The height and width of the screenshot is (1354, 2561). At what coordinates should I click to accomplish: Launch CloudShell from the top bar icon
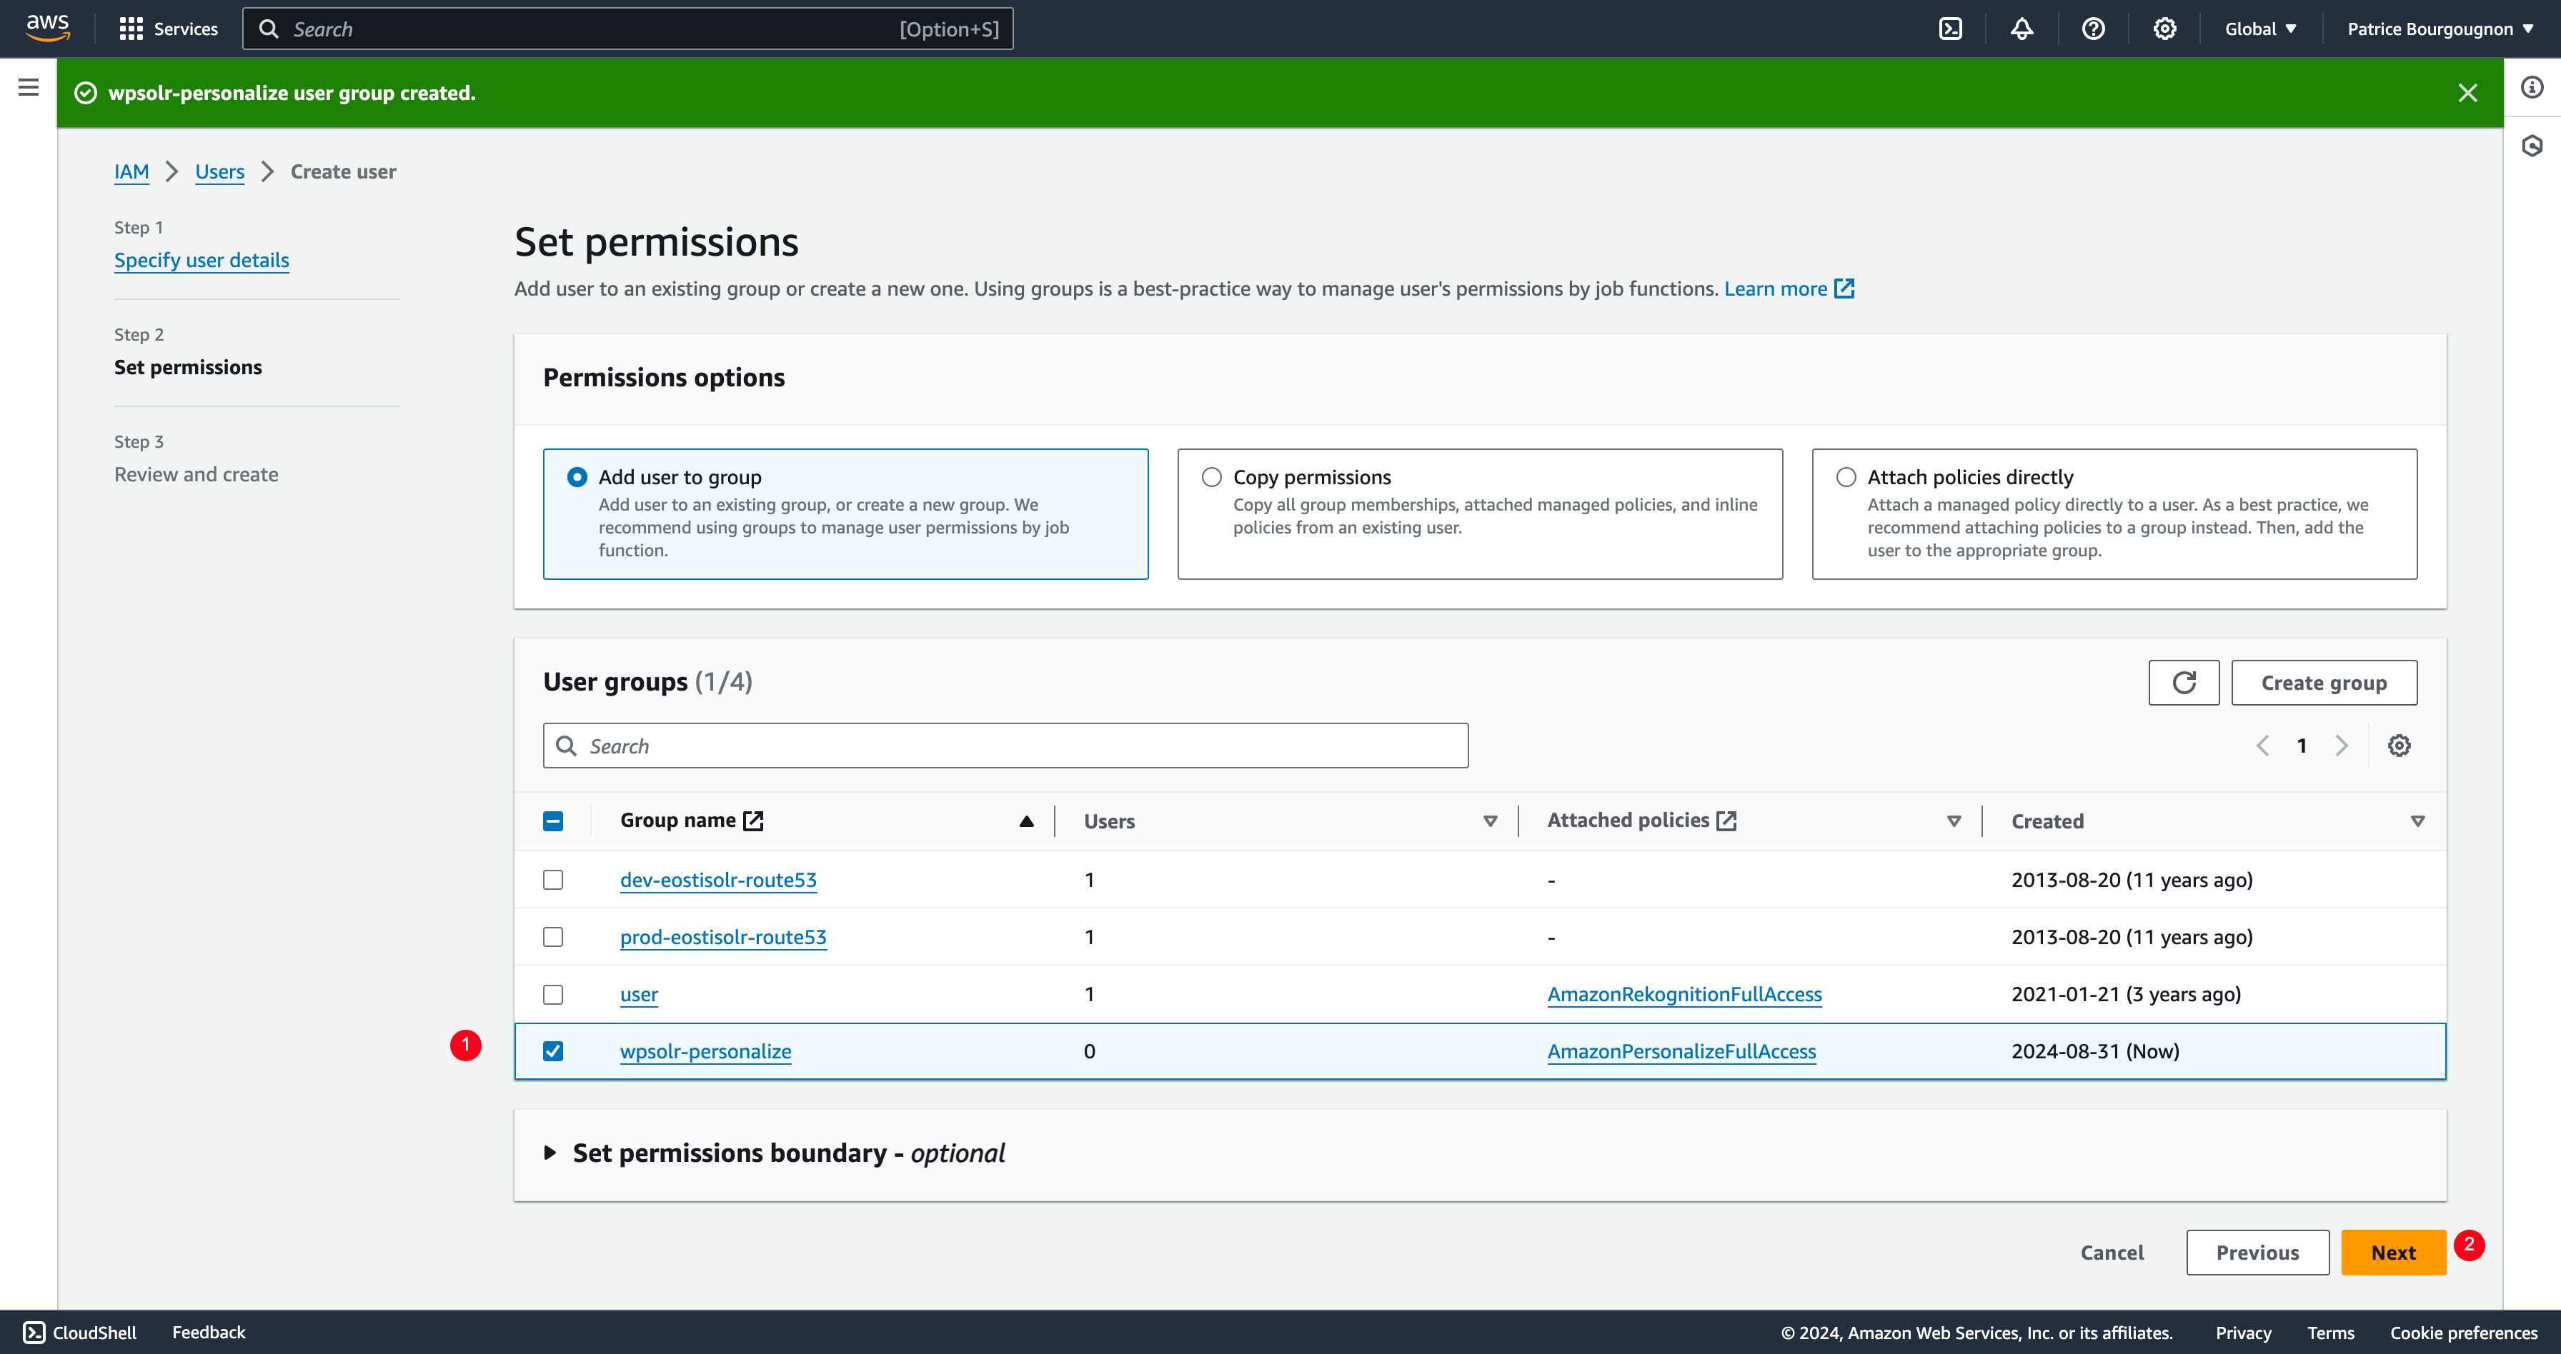(x=1951, y=29)
